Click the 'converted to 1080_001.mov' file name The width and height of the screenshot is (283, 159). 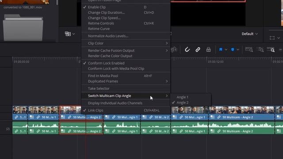click(23, 8)
